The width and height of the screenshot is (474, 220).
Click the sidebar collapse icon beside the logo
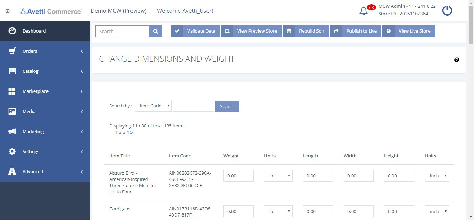click(8, 11)
